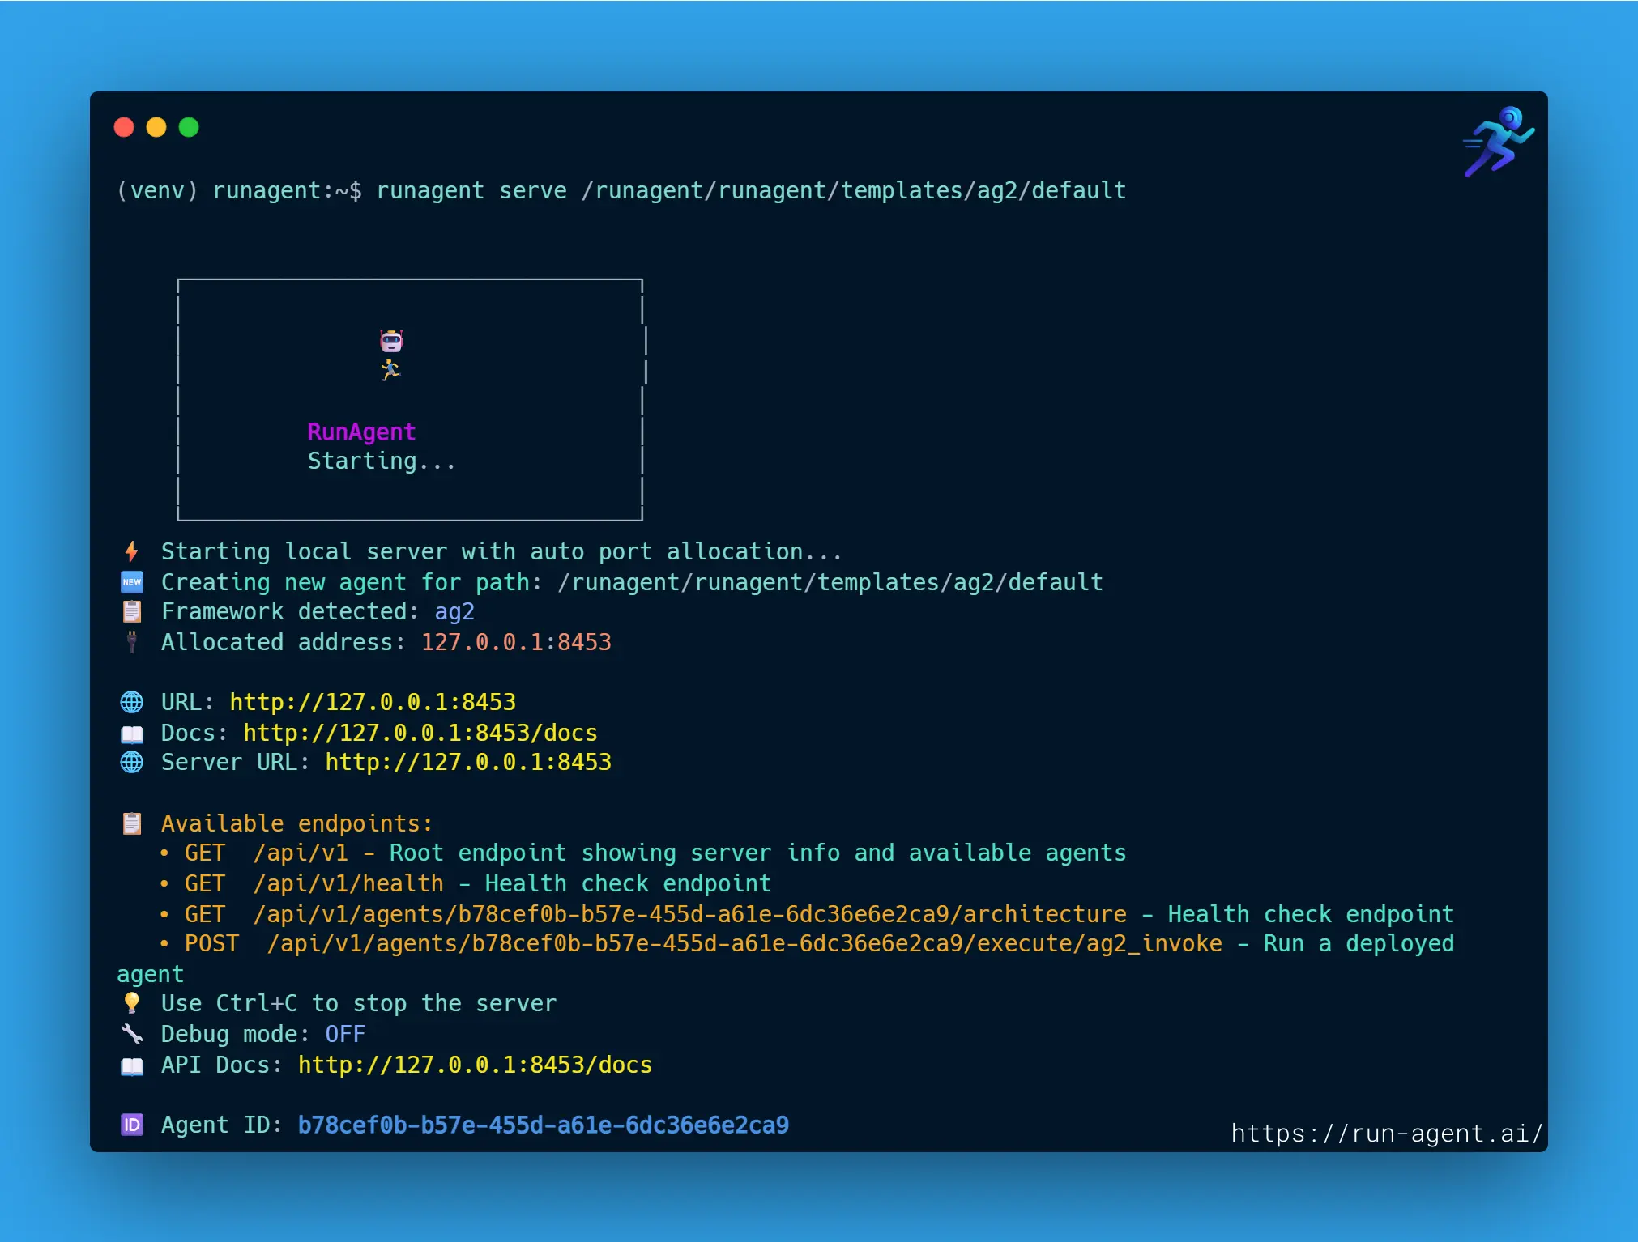Image resolution: width=1638 pixels, height=1242 pixels.
Task: Click the framework value ag2
Action: coord(454,611)
